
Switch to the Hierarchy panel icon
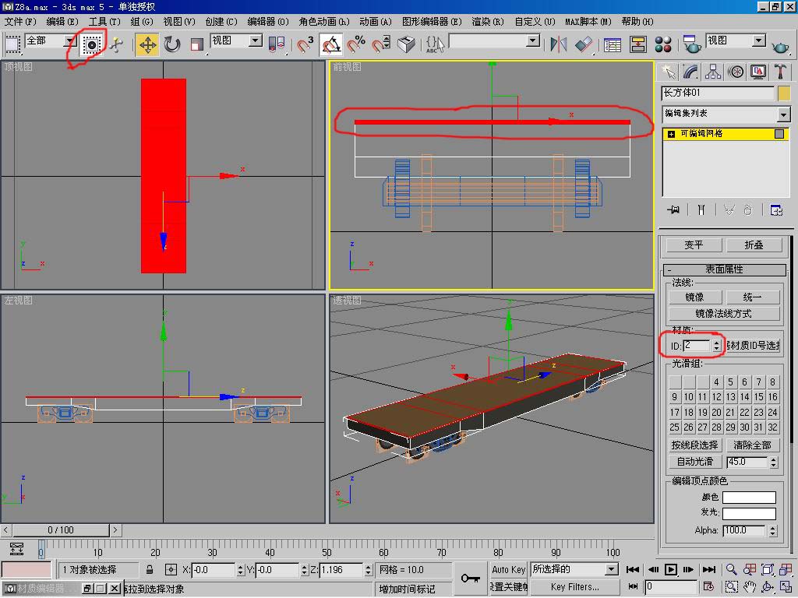click(713, 72)
